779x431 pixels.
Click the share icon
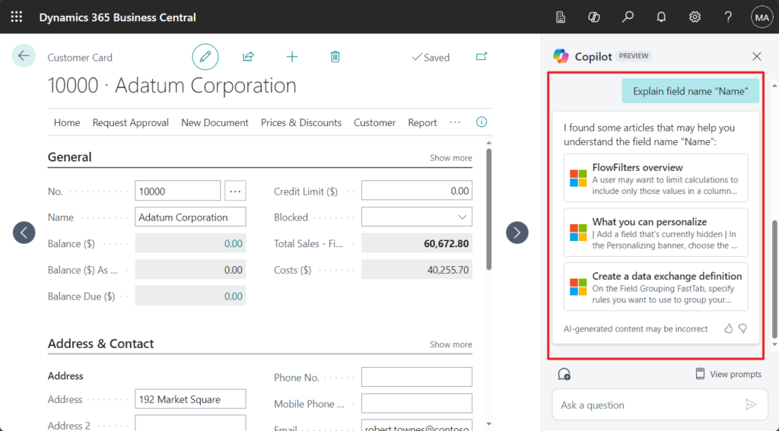pos(248,56)
